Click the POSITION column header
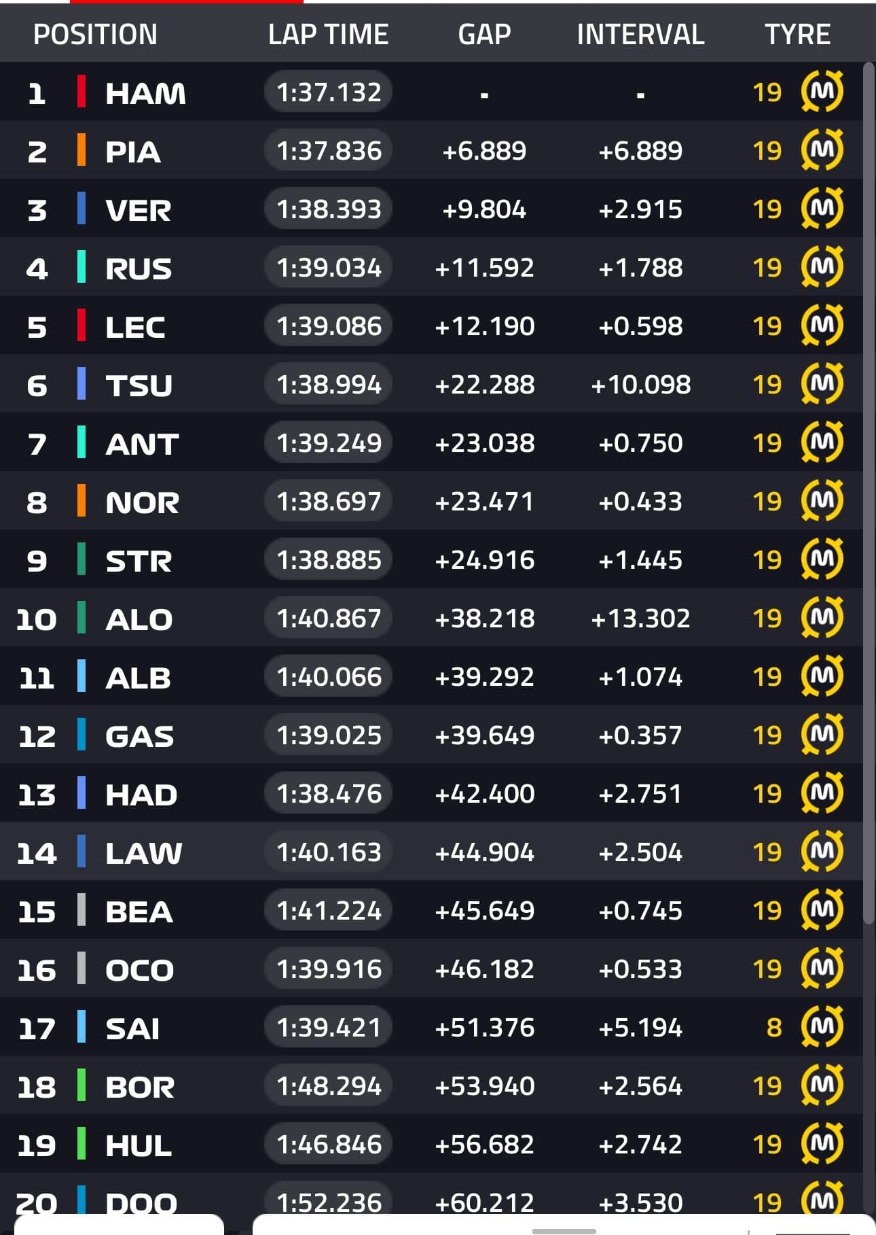This screenshot has width=876, height=1235. [95, 35]
